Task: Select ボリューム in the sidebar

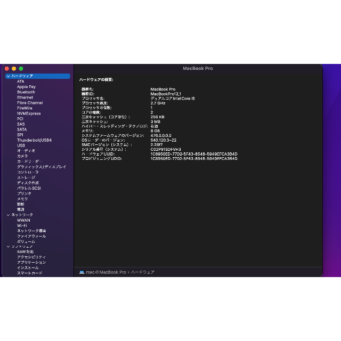Action: point(26,241)
